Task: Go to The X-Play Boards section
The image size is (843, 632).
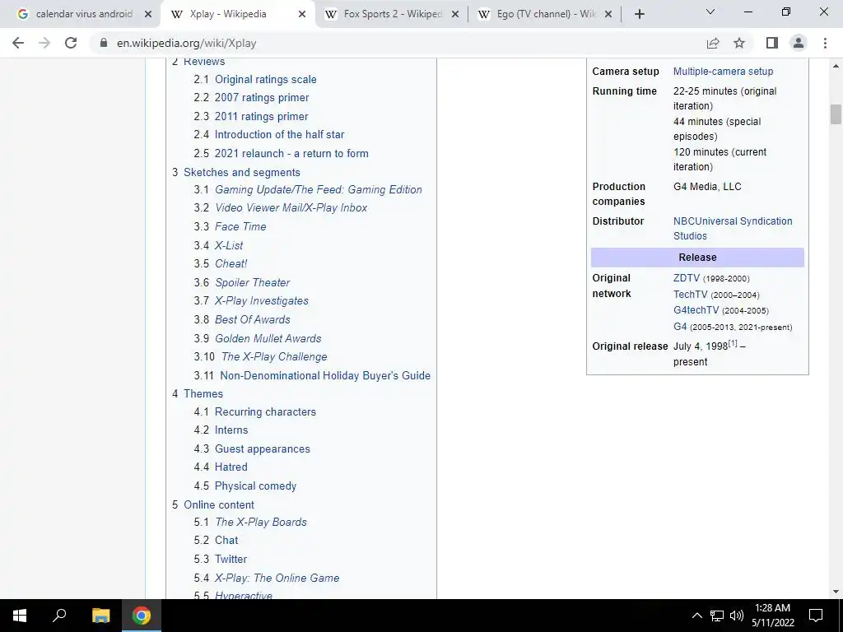Action: [x=261, y=523]
